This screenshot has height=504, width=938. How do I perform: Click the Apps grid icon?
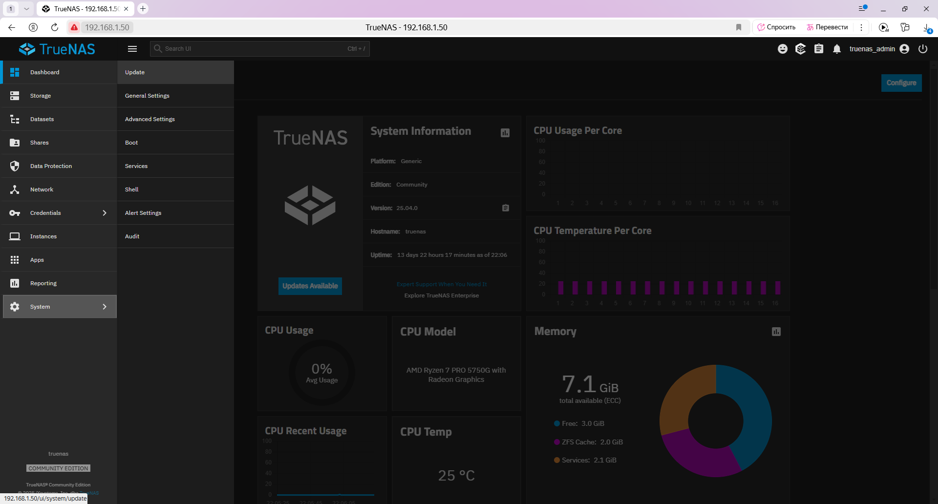[x=15, y=260]
